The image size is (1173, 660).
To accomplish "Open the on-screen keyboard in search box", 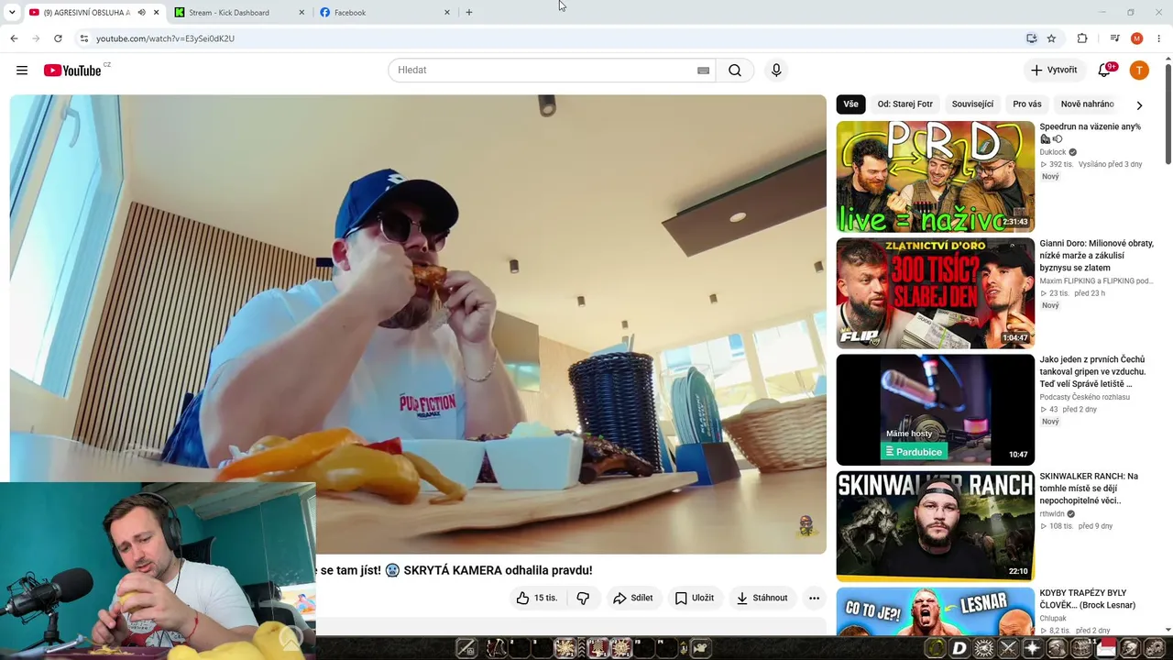I will pos(703,71).
